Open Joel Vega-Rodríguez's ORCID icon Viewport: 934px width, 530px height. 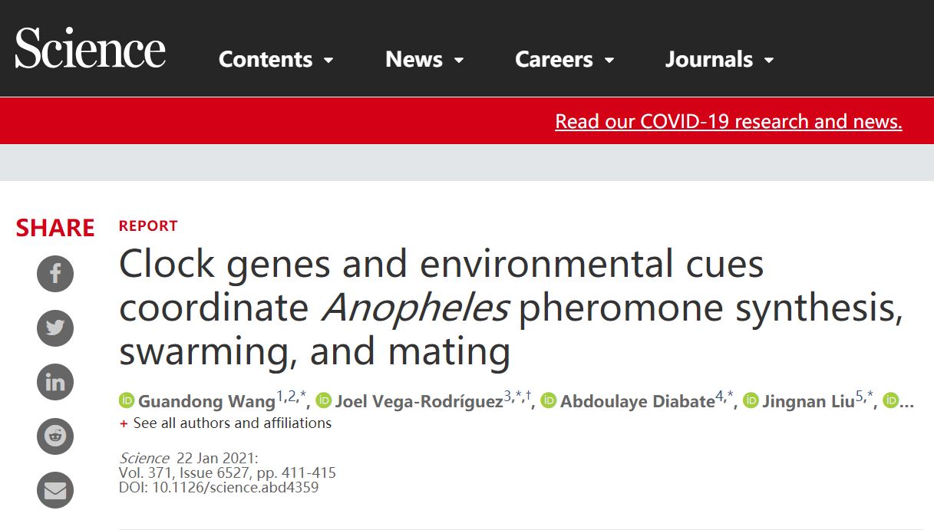[324, 400]
